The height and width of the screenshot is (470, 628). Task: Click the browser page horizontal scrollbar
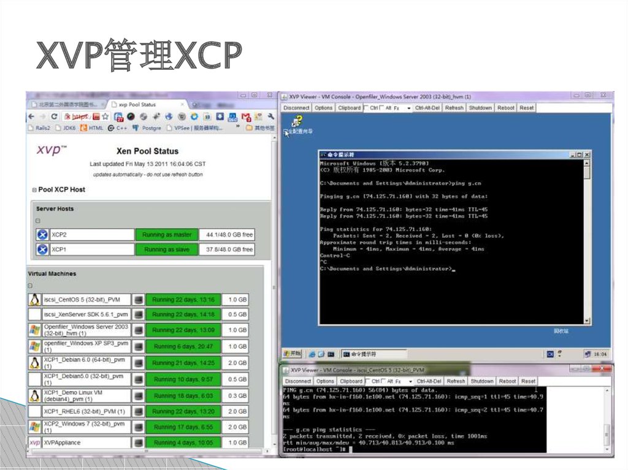pyautogui.click(x=147, y=451)
